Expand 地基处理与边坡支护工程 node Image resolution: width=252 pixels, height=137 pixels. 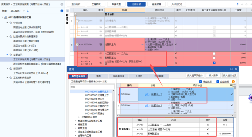coord(75,121)
